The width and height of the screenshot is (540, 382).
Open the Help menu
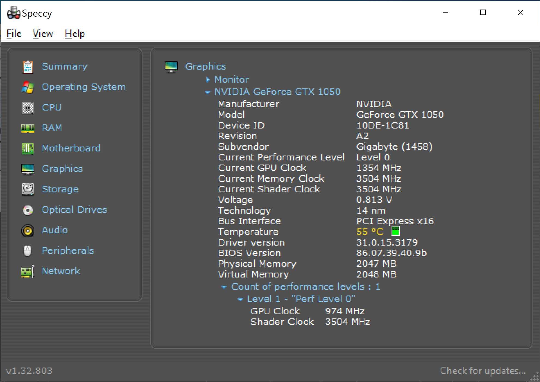(75, 34)
